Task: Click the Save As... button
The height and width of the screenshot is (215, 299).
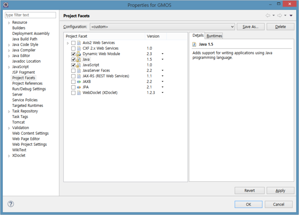Action: (251, 27)
